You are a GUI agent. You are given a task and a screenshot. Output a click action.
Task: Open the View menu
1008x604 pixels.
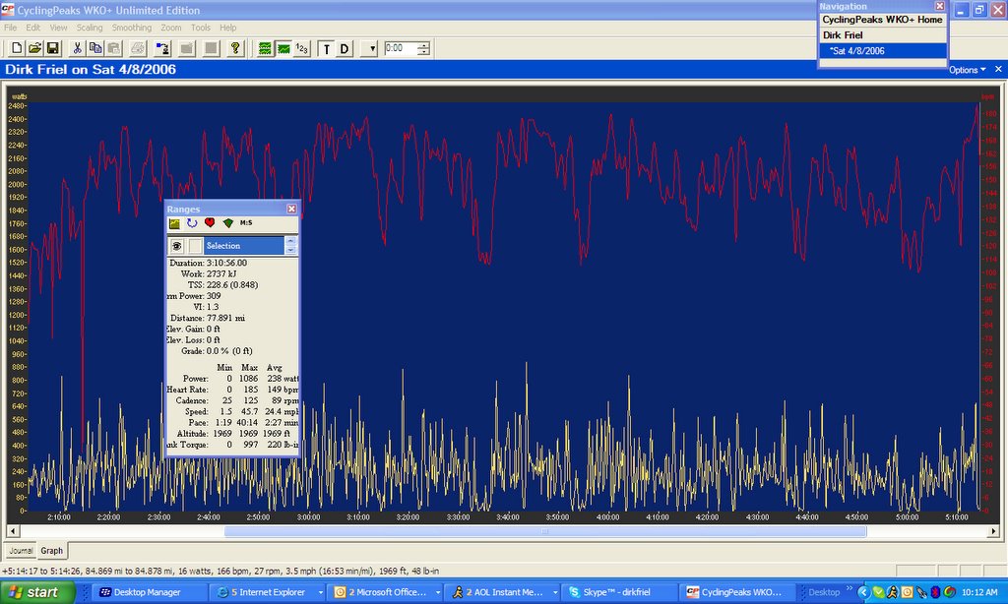(x=58, y=28)
